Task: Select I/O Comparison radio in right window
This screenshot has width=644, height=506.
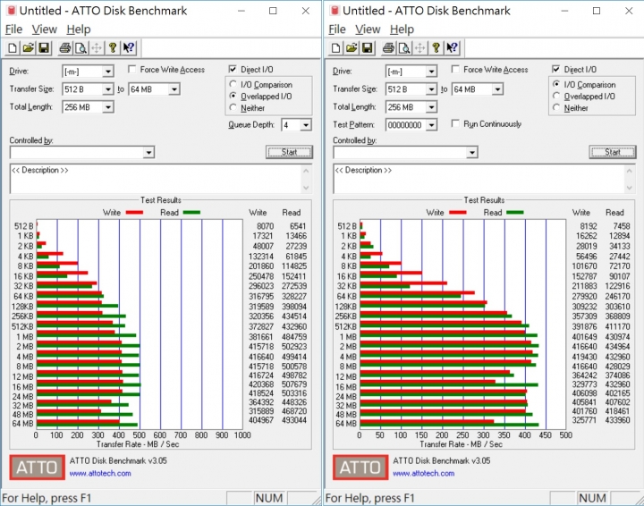Action: (x=556, y=84)
